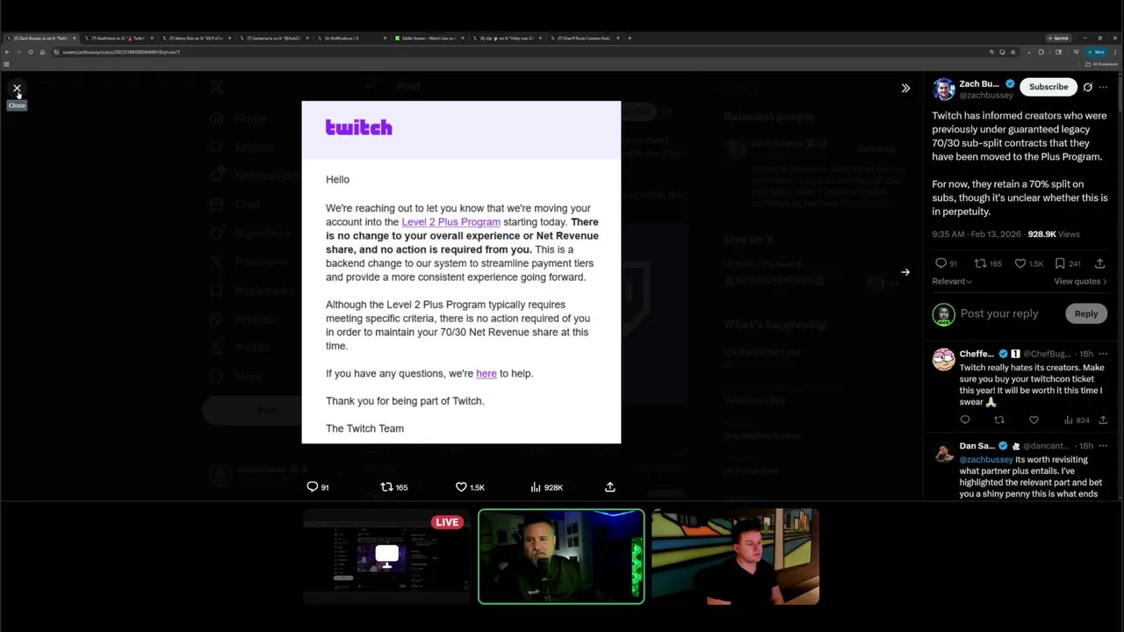
Task: Open the Relevant sort dropdown
Action: coord(952,281)
